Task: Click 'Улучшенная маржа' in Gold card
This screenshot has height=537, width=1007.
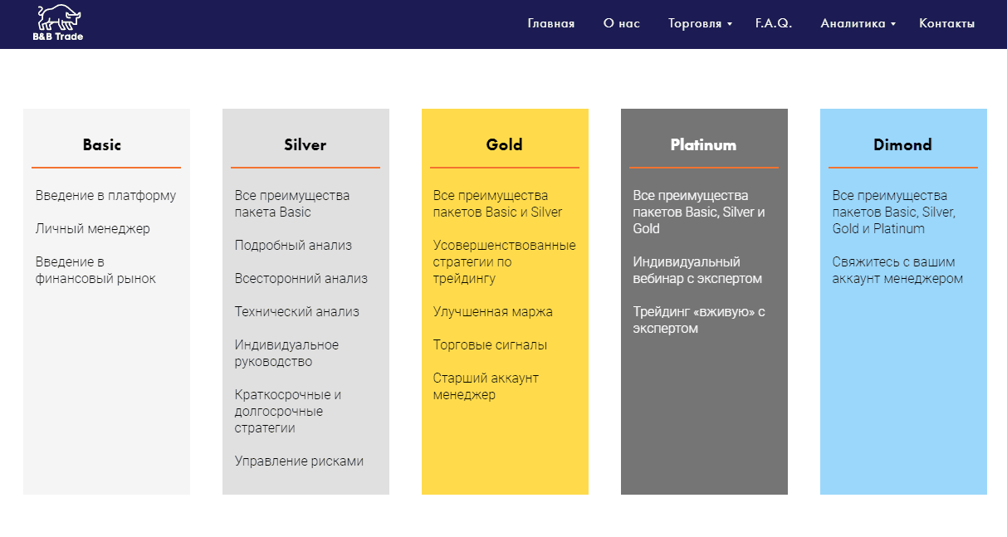Action: coord(492,311)
